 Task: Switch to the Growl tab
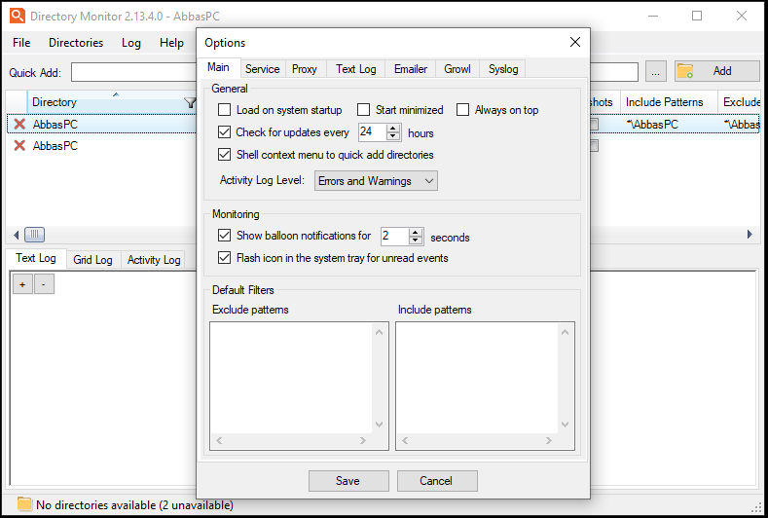tap(457, 69)
